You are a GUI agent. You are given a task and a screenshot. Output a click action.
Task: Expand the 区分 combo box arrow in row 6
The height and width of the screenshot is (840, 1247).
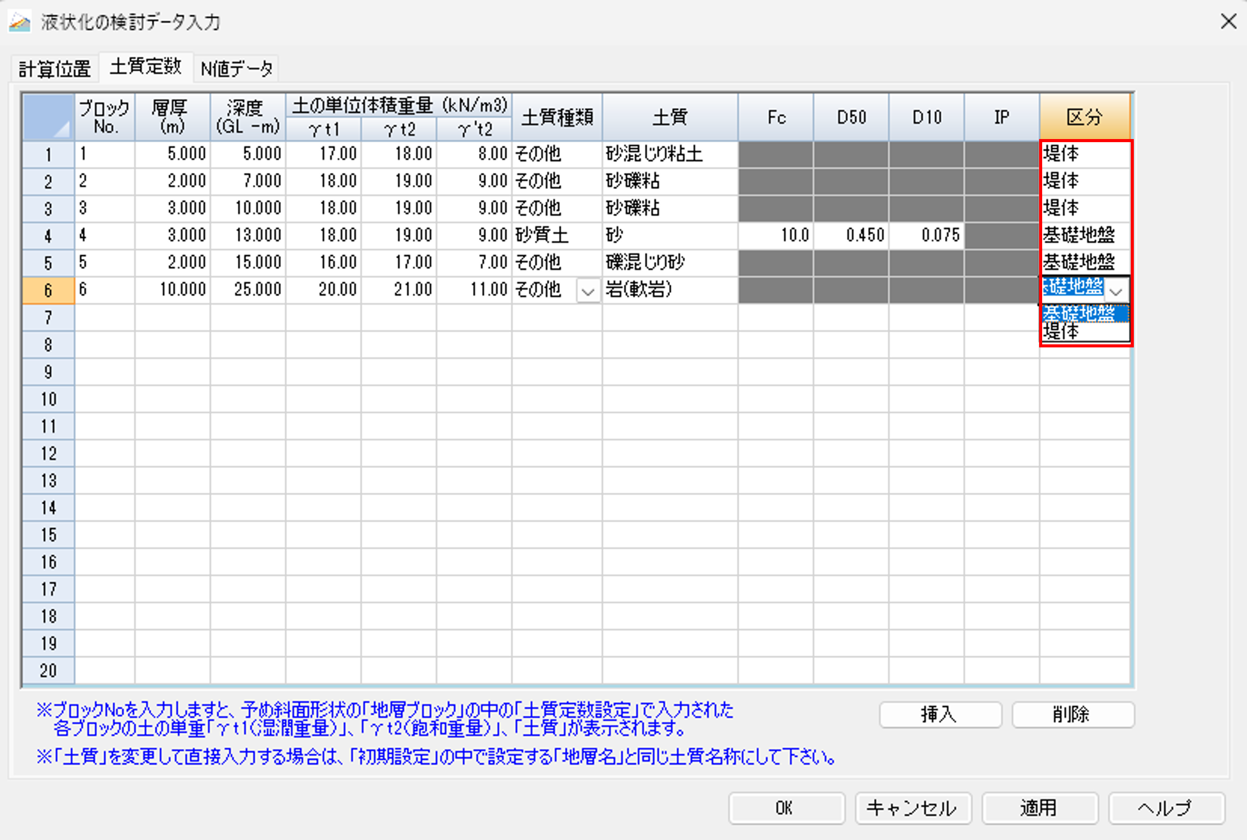[1116, 291]
